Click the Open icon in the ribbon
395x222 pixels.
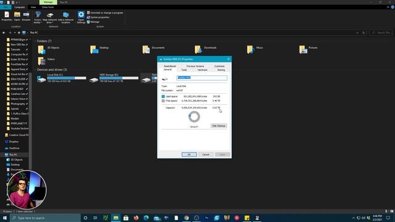17,17
